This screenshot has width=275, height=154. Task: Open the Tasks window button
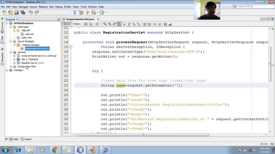[14, 139]
